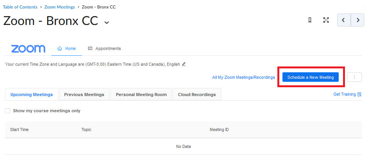This screenshot has height=156, width=372.
Task: Switch to the Appointments tab
Action: (104, 49)
